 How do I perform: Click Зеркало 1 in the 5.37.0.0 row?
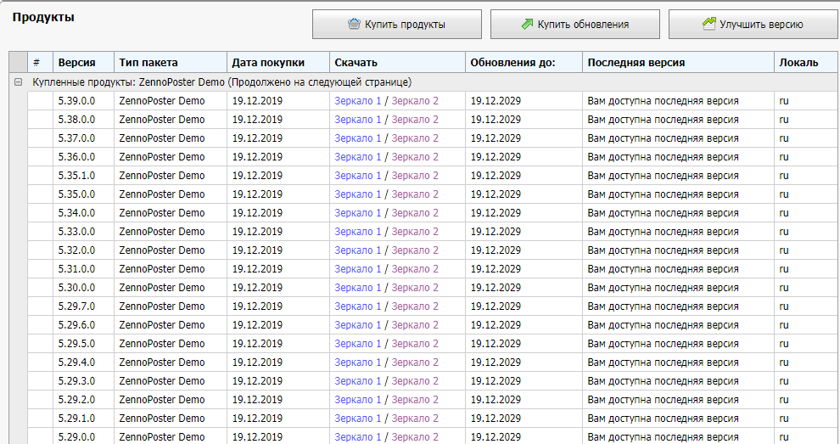click(x=358, y=138)
